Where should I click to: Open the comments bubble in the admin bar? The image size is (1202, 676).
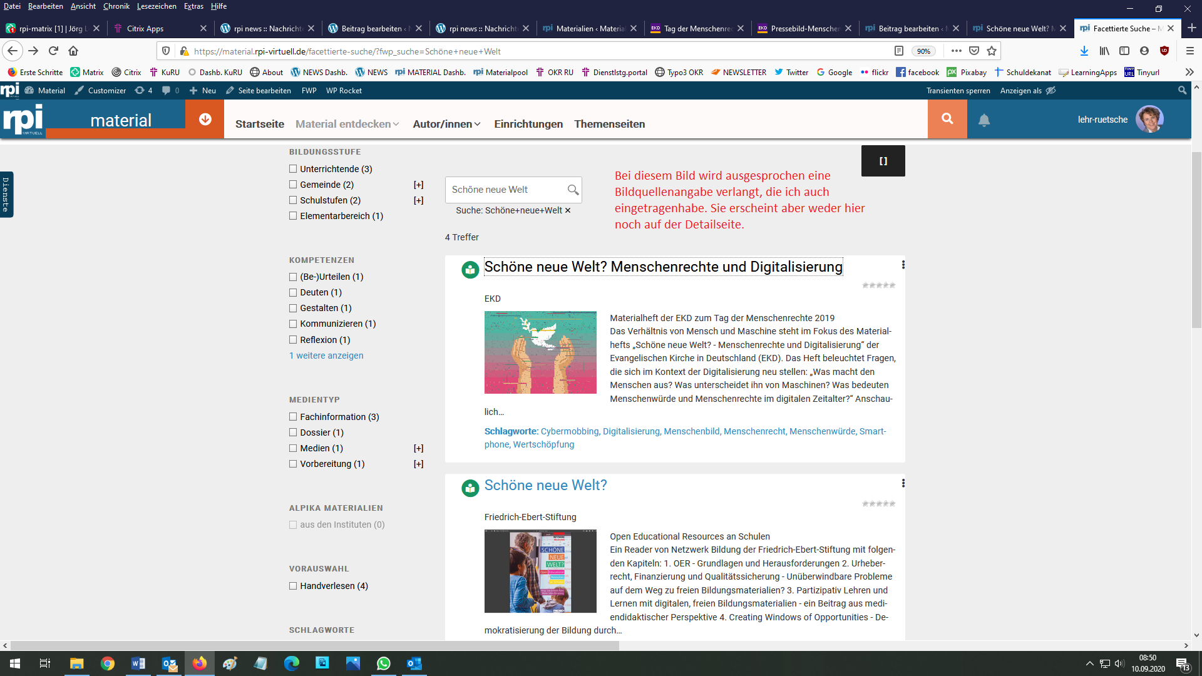(x=168, y=90)
